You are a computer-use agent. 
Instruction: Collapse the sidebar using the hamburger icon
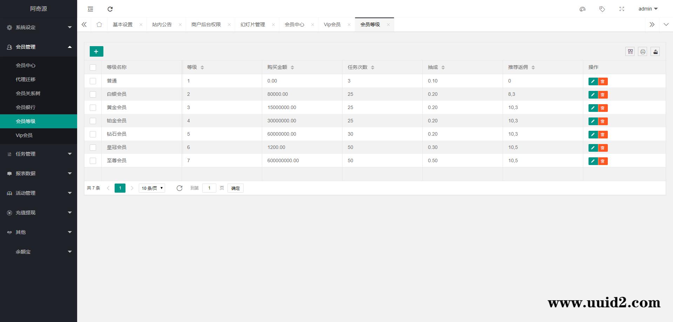(90, 9)
